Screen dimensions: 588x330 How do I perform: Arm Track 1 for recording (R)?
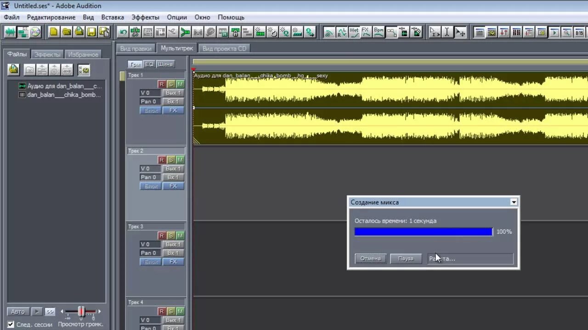[x=161, y=84]
